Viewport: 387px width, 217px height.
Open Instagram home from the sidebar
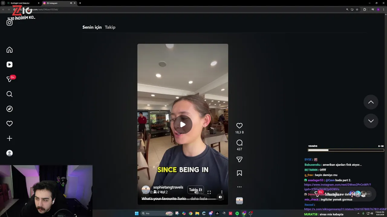click(x=9, y=50)
